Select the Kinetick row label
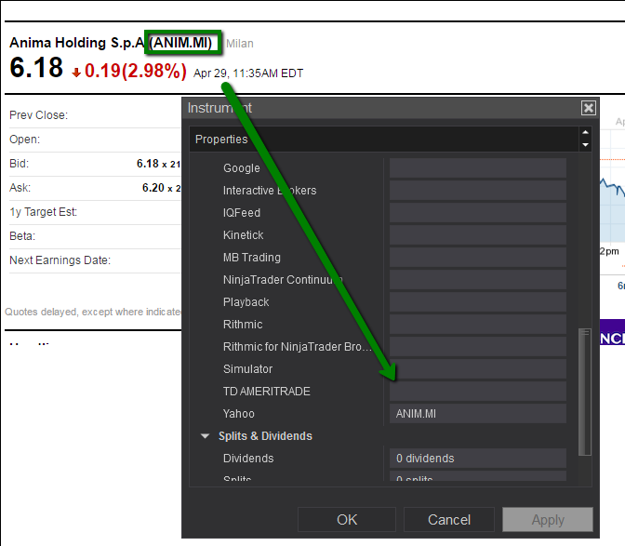Image resolution: width=625 pixels, height=546 pixels. click(x=243, y=235)
